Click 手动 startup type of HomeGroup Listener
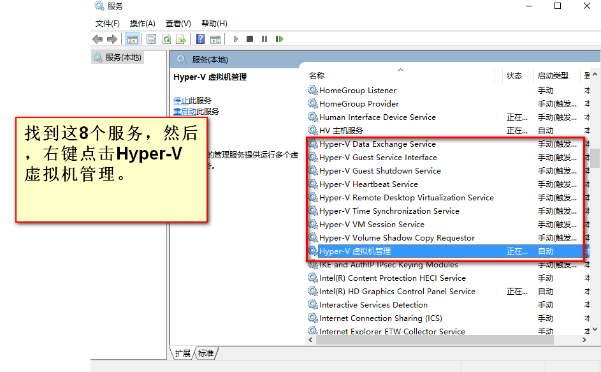Screen dimensions: 601x372 click(x=546, y=91)
